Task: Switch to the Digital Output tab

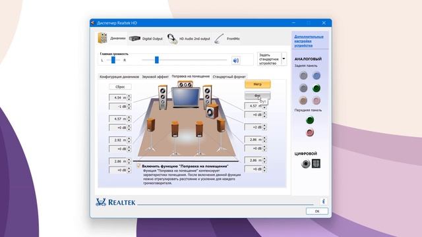Action: click(x=146, y=39)
